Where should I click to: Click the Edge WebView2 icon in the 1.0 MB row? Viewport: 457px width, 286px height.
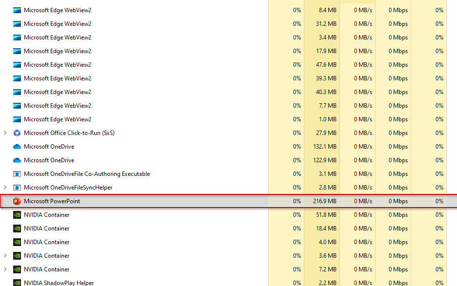pyautogui.click(x=17, y=119)
